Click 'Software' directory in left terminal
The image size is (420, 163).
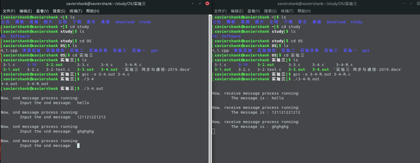point(20,36)
